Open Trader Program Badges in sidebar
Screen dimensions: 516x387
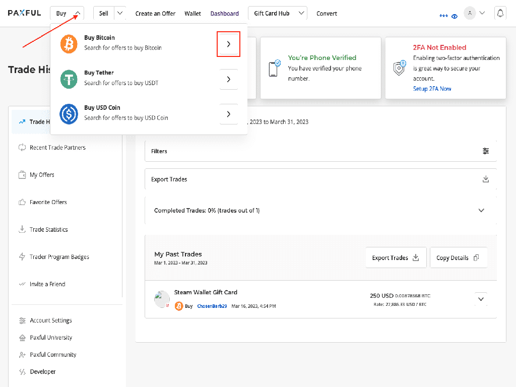59,257
